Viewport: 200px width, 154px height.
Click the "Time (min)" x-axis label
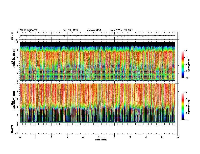pyautogui.click(x=101, y=140)
